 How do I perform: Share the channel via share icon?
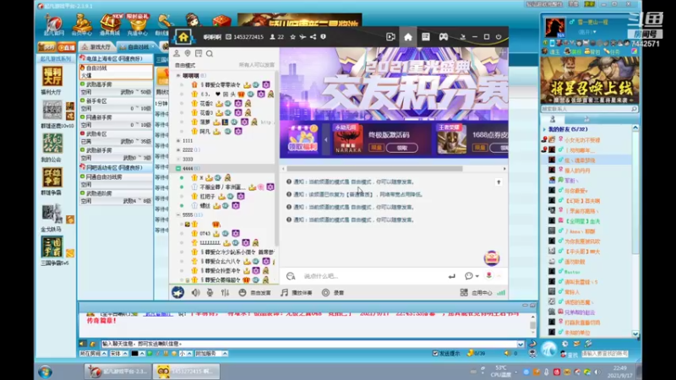313,37
